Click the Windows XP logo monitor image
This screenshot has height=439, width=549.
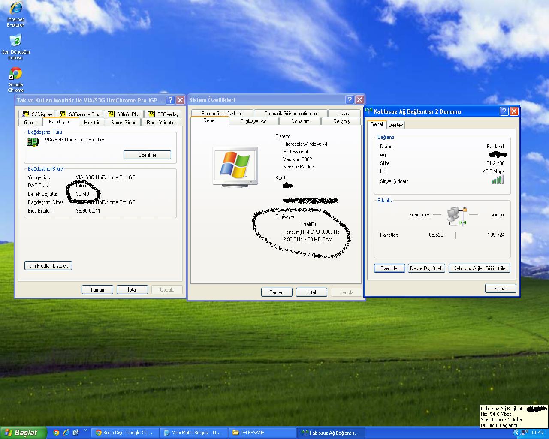pos(235,167)
